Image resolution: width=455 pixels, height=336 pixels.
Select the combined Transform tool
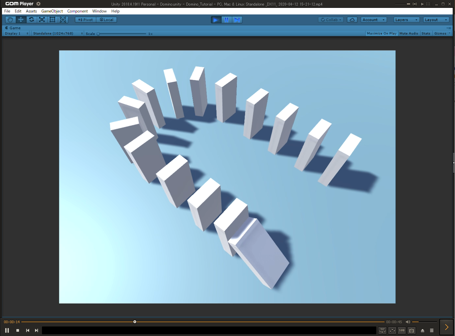(x=63, y=20)
